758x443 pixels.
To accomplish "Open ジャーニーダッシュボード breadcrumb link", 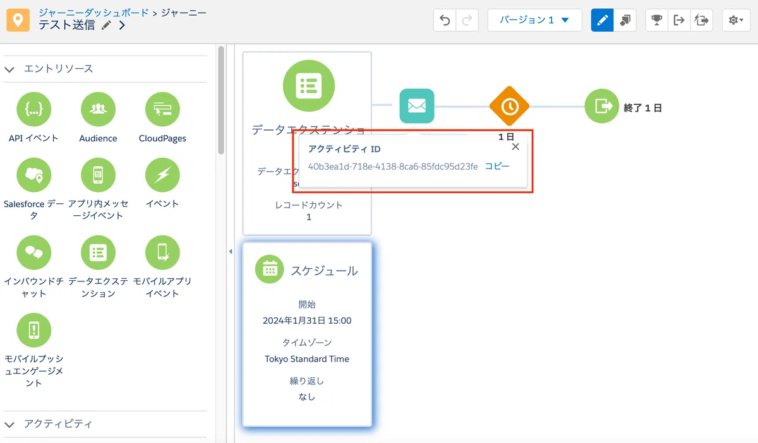I will tap(93, 13).
